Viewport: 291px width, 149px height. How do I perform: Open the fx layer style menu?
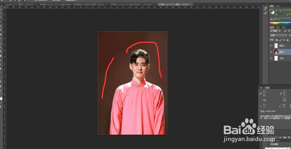[x=281, y=137]
